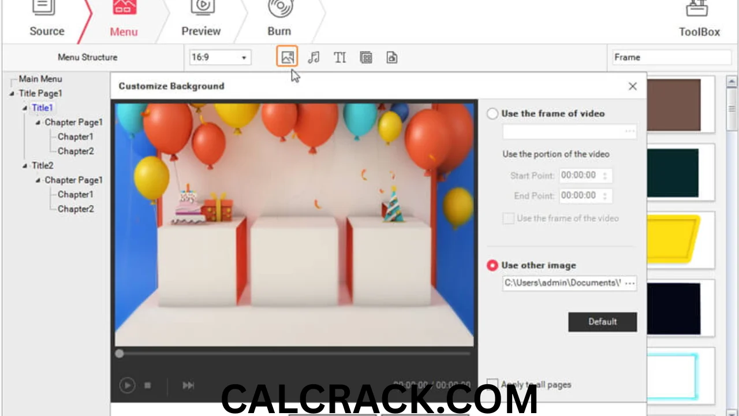
Task: Collapse Chapter Page1 under Title2
Action: pos(38,180)
